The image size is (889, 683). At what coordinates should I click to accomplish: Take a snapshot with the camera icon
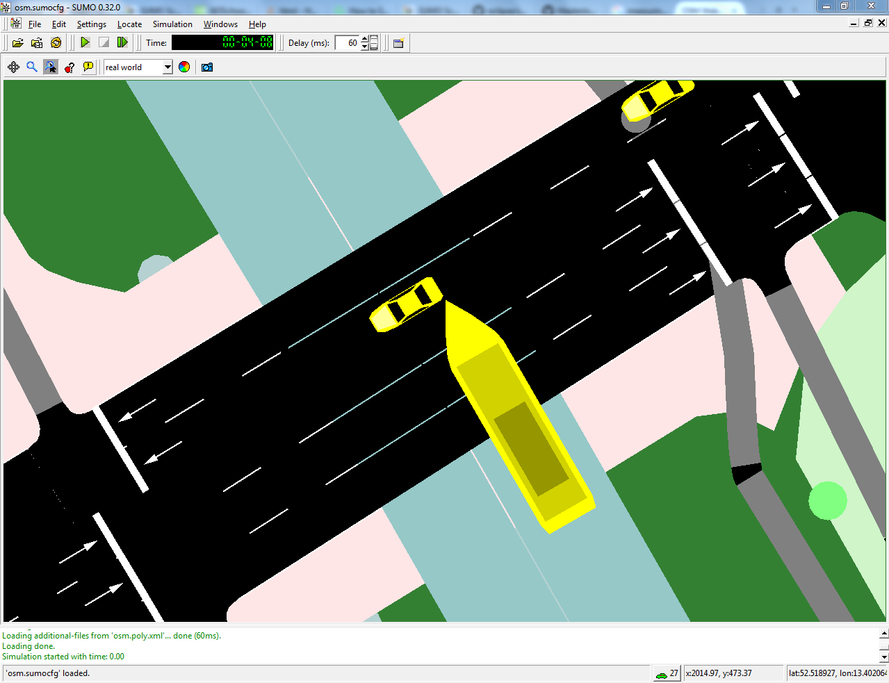point(207,67)
